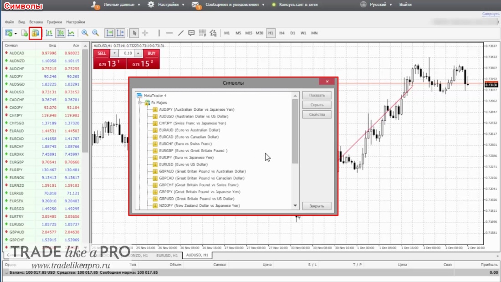
Task: Click the Symbols toolbar icon highlighted in red
Action: [x=35, y=33]
